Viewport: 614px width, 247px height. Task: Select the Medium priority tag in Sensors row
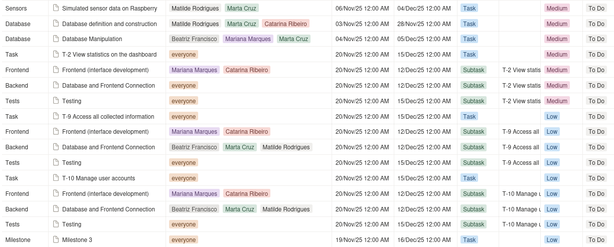pyautogui.click(x=557, y=9)
